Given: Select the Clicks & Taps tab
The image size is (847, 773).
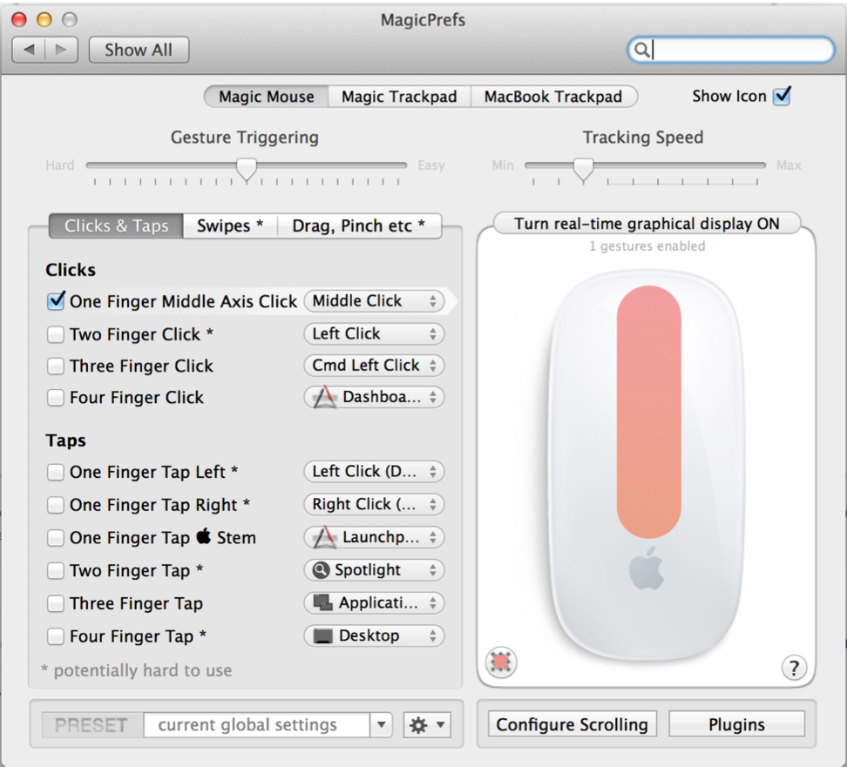Looking at the screenshot, I should [x=116, y=225].
